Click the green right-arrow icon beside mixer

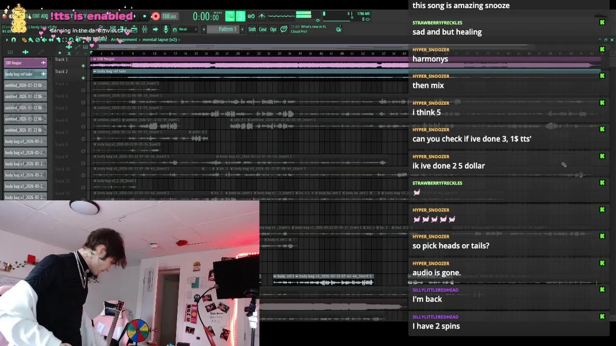coord(155,29)
